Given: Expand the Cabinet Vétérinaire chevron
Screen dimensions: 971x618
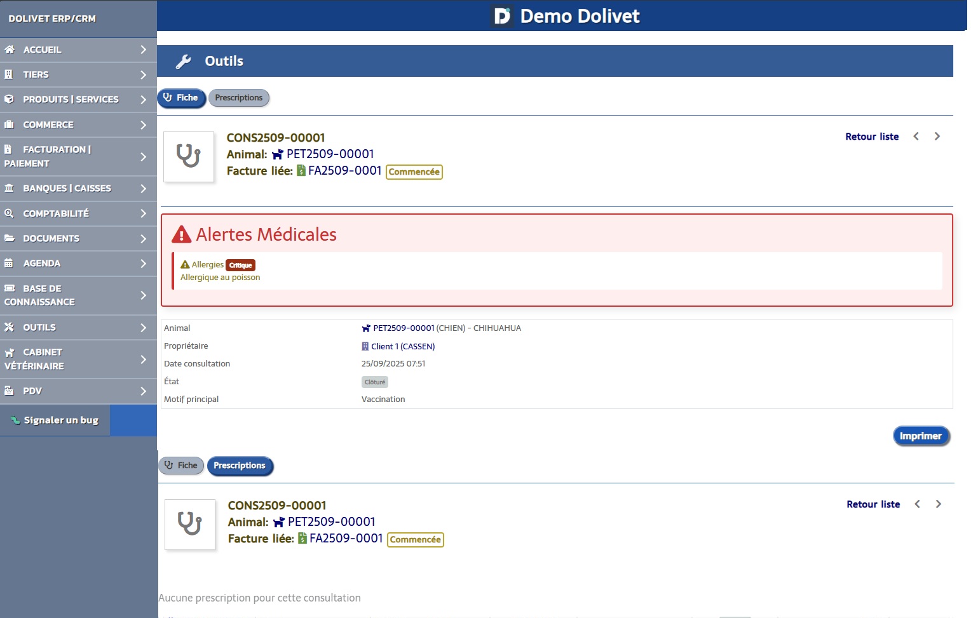Looking at the screenshot, I should [x=143, y=359].
